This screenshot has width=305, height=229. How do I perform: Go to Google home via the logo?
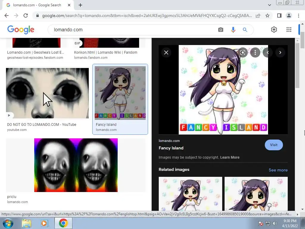point(21,30)
